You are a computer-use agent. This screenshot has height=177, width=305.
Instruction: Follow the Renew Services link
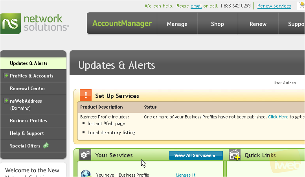[x=274, y=6]
